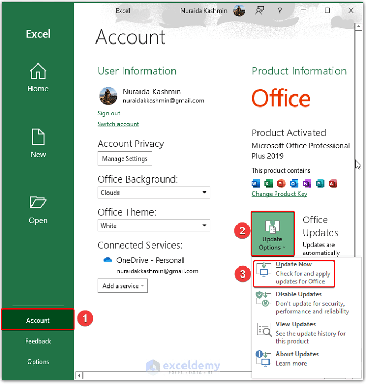366x384 pixels.
Task: Click the Update Now download icon
Action: (264, 270)
